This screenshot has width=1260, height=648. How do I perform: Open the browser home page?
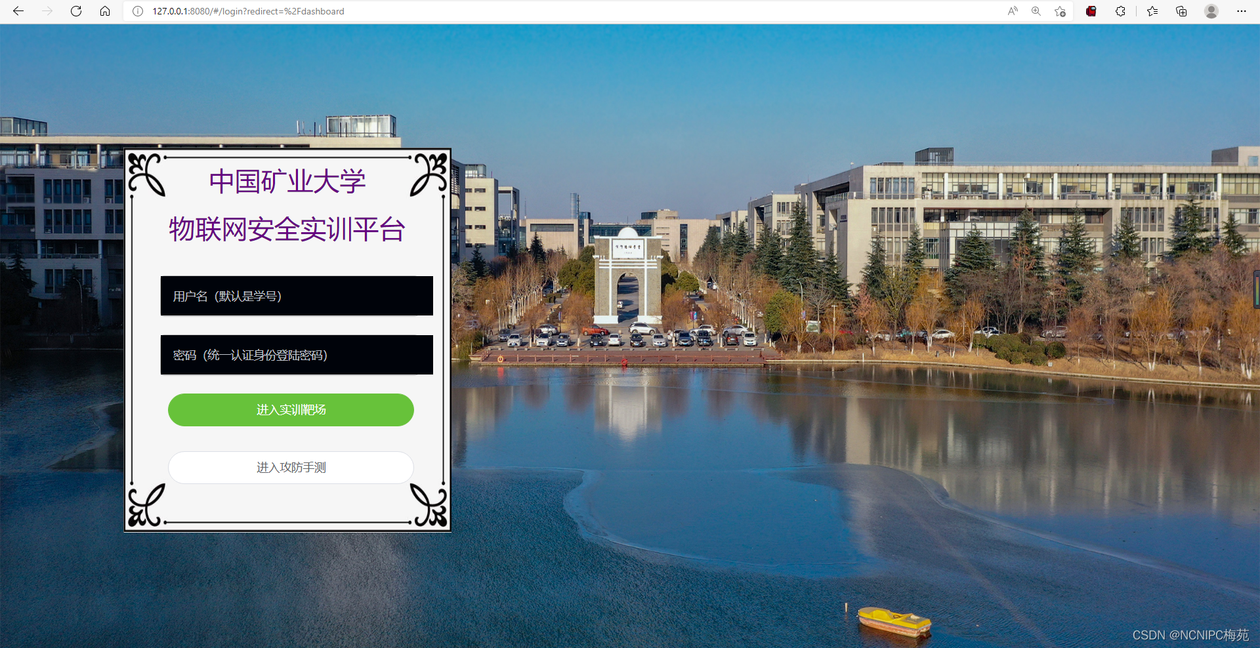tap(105, 11)
